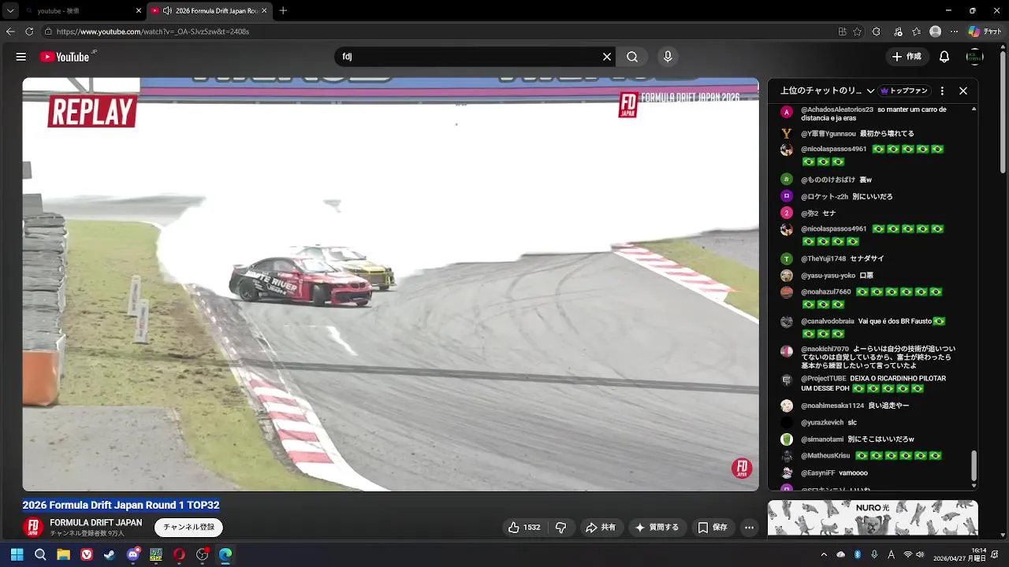Run search with magnifier button
The height and width of the screenshot is (567, 1009).
pyautogui.click(x=632, y=57)
